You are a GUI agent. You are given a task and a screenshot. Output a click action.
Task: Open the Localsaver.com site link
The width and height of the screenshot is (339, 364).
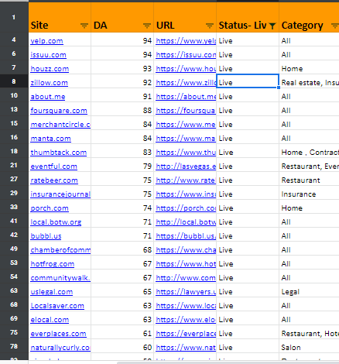click(x=57, y=306)
